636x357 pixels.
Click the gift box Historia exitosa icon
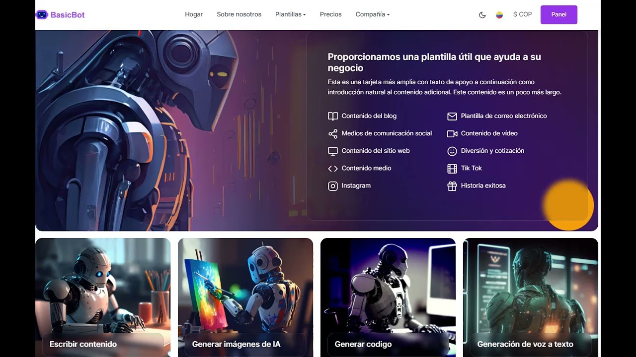click(x=452, y=186)
